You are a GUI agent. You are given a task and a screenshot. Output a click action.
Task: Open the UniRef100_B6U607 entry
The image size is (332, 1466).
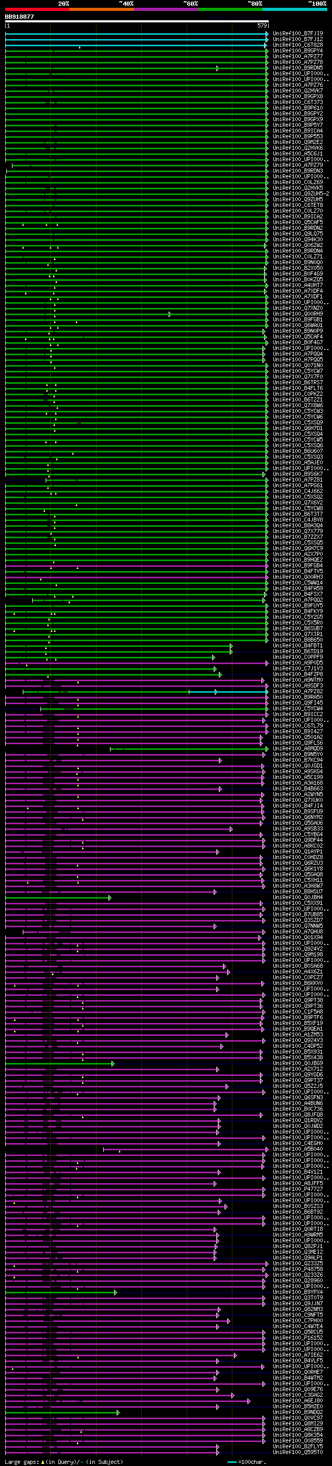[298, 451]
